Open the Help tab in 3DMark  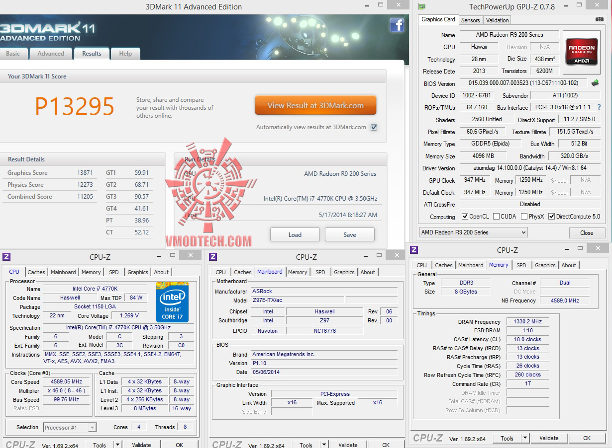(125, 54)
